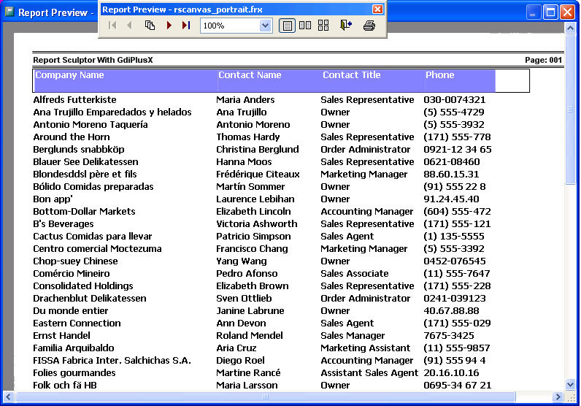Click company 'Bon app''

point(53,199)
